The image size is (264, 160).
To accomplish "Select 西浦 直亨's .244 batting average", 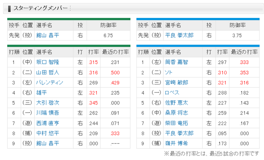I will pyautogui.click(x=93, y=123).
